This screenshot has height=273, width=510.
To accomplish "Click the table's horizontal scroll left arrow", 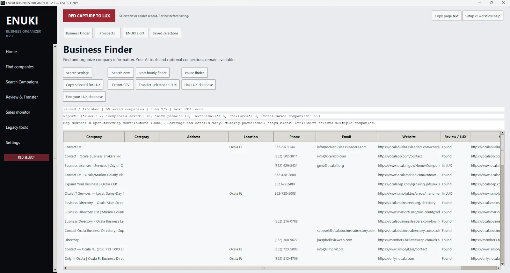I will coord(65,268).
